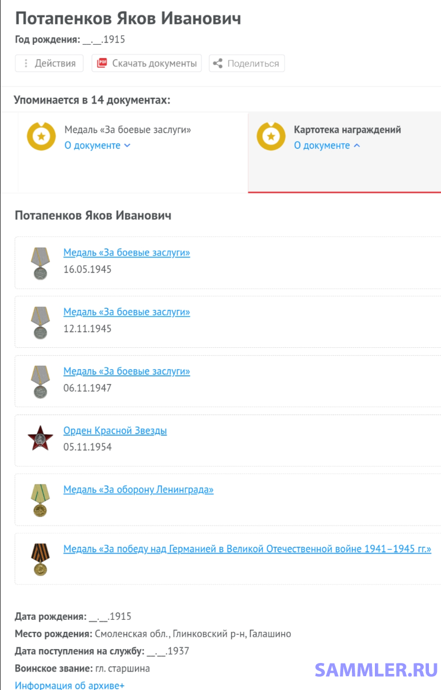This screenshot has height=690, width=441.
Task: Open the Действия actions menu
Action: (x=49, y=63)
